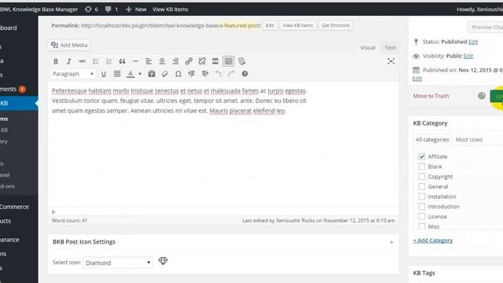Open View KB Items in admin bar
Viewport: 503px width, 283px height.
tap(170, 9)
